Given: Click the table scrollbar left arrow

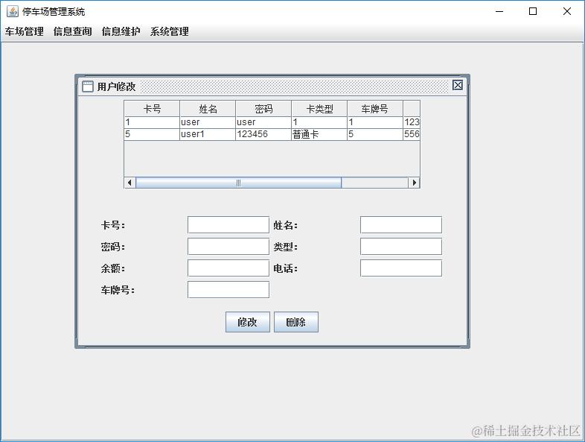Looking at the screenshot, I should pos(130,183).
